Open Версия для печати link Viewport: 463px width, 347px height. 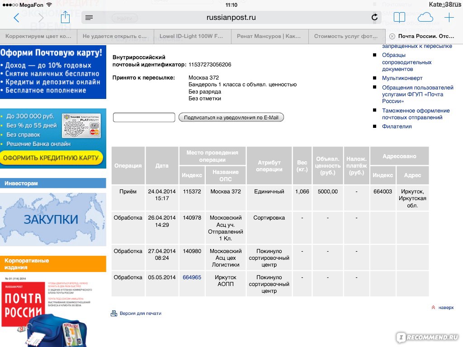[x=140, y=313]
